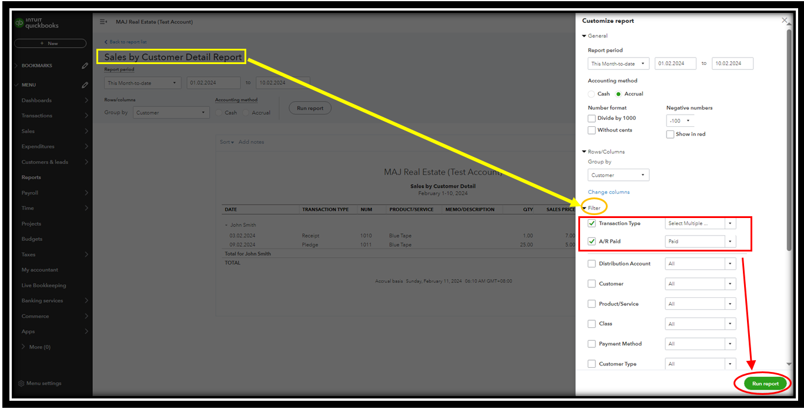804x409 pixels.
Task: Click panel start date field 01.02.2024
Action: pyautogui.click(x=675, y=63)
